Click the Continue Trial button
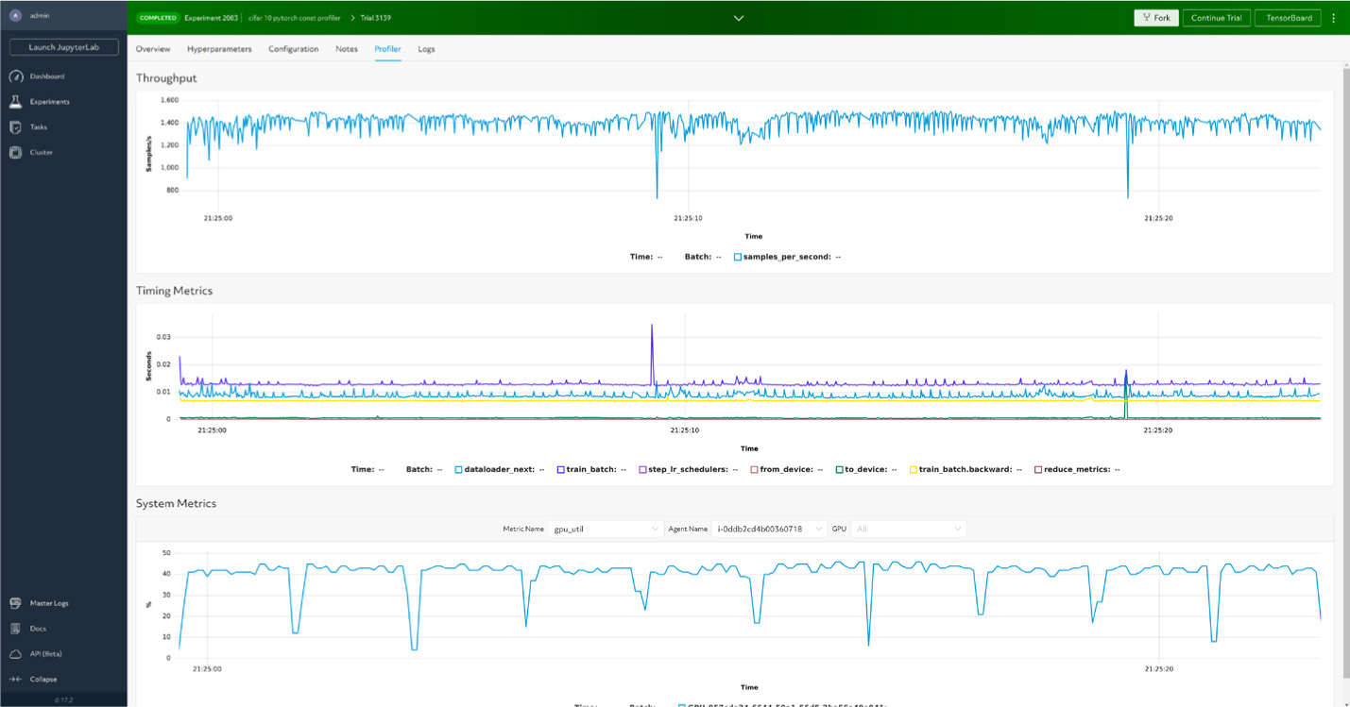Viewport: 1350px width, 707px height. [1216, 17]
